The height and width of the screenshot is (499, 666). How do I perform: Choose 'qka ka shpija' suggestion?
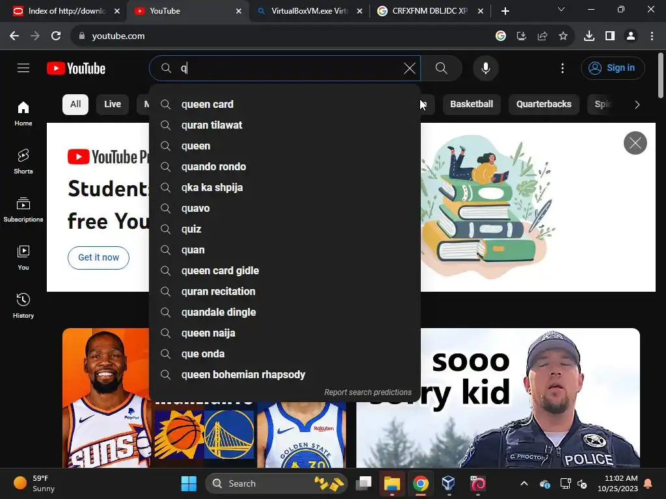(x=285, y=188)
